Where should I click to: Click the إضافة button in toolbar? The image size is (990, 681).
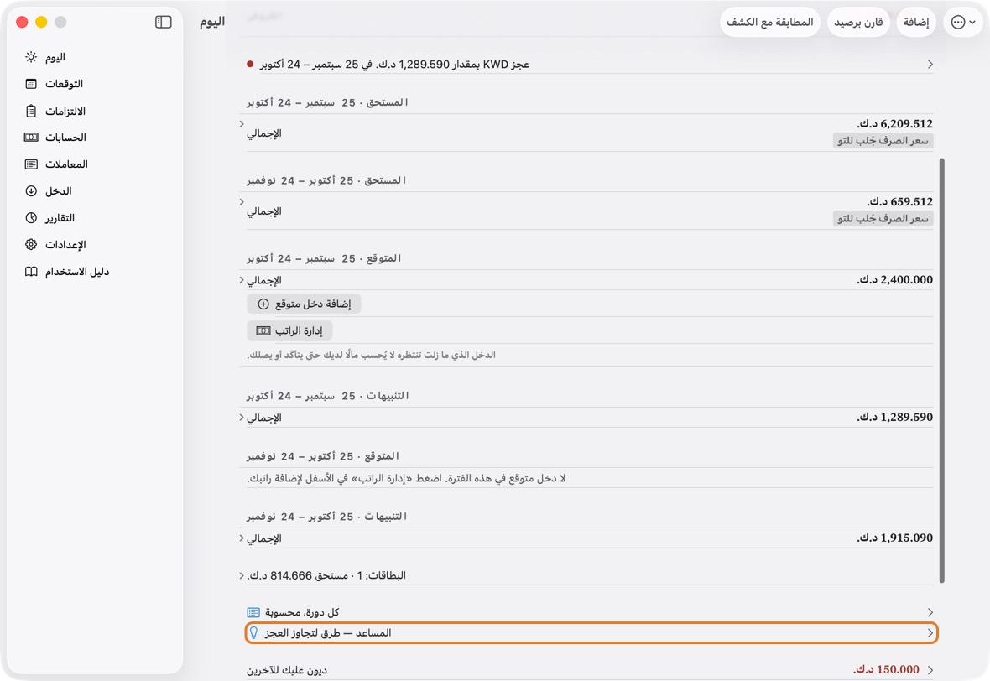point(915,22)
